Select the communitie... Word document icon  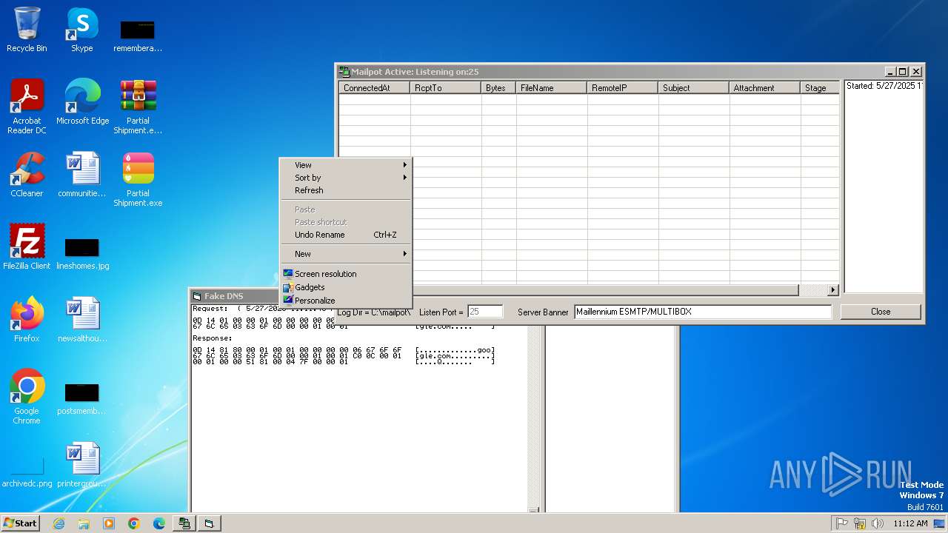[82, 175]
